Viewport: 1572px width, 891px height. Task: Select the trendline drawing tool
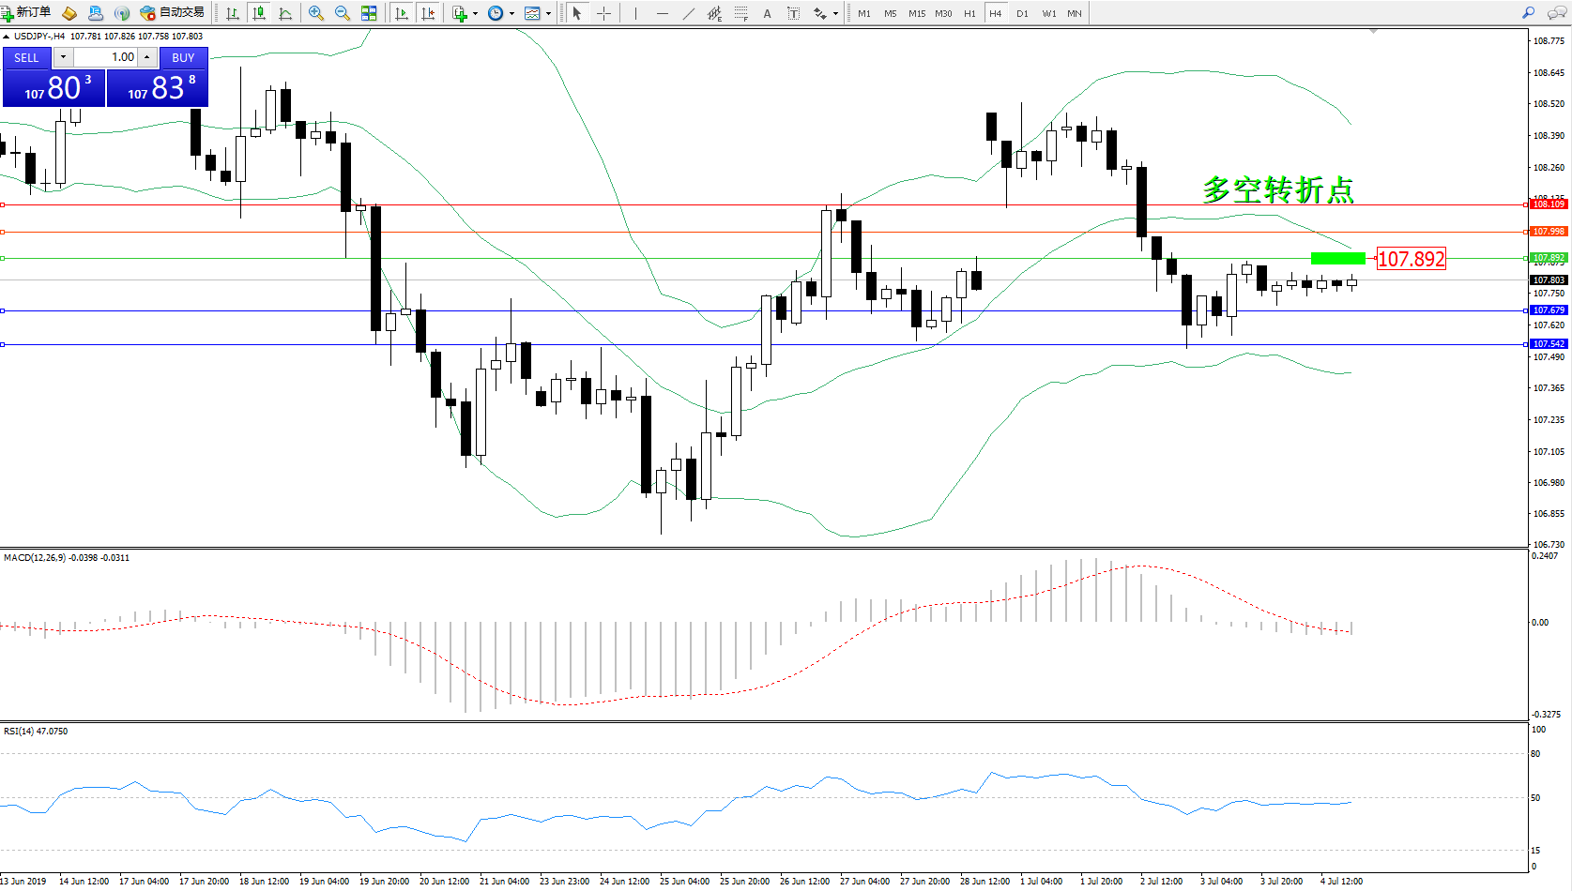[689, 13]
